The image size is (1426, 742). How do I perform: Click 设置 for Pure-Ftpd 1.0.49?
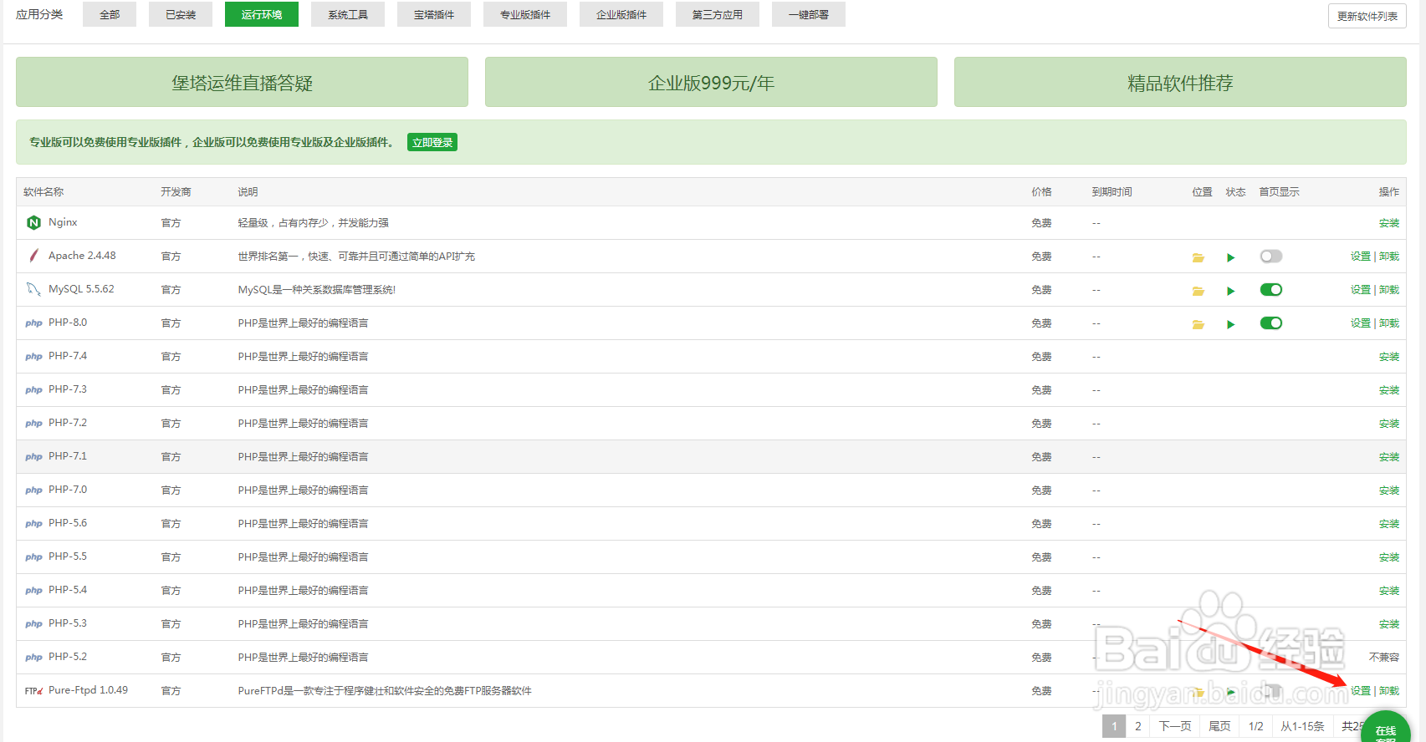click(1361, 691)
